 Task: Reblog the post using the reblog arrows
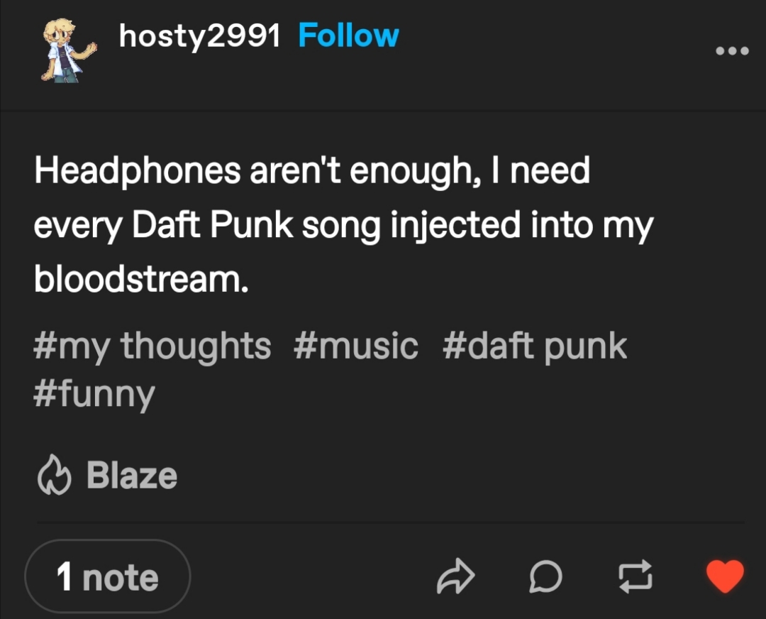(x=635, y=576)
